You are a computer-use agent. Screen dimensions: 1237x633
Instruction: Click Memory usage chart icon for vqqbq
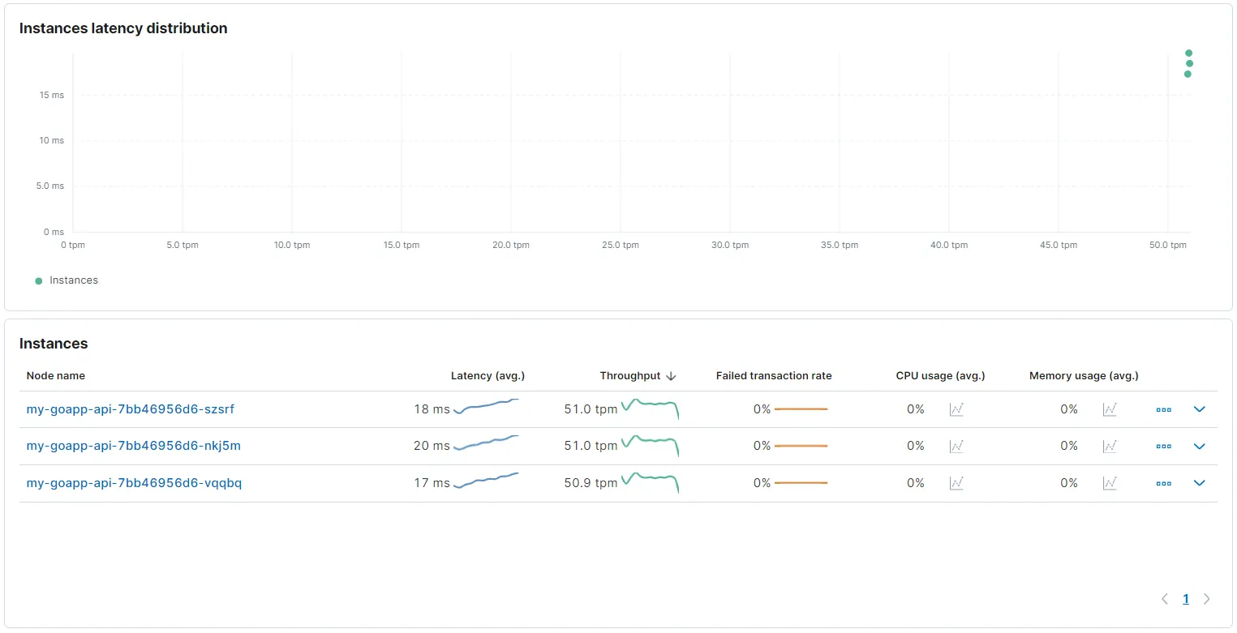(1110, 483)
